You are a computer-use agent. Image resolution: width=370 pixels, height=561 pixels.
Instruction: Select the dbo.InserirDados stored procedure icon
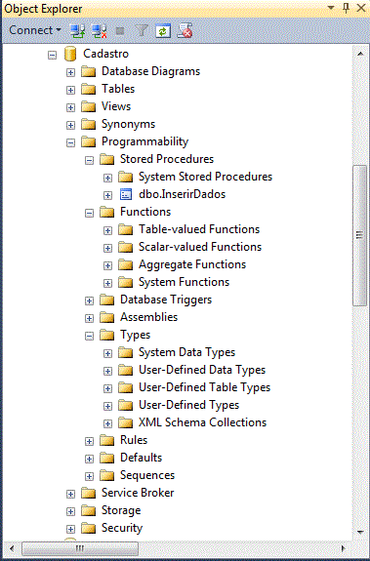click(126, 194)
